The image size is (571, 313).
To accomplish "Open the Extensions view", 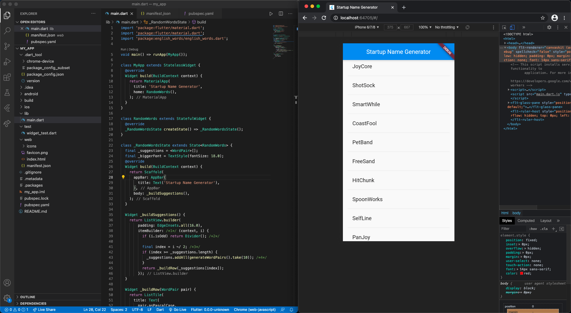I will tap(7, 77).
